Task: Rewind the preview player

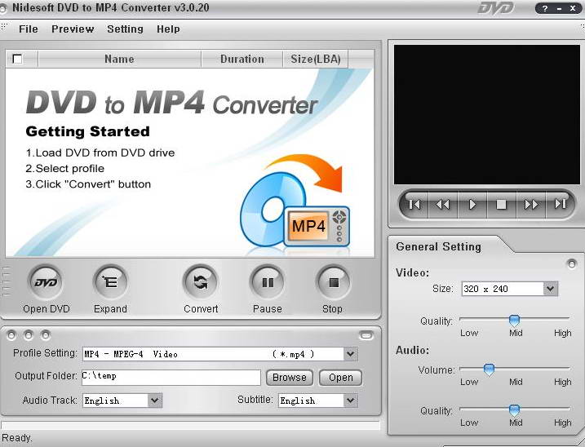Action: 443,205
